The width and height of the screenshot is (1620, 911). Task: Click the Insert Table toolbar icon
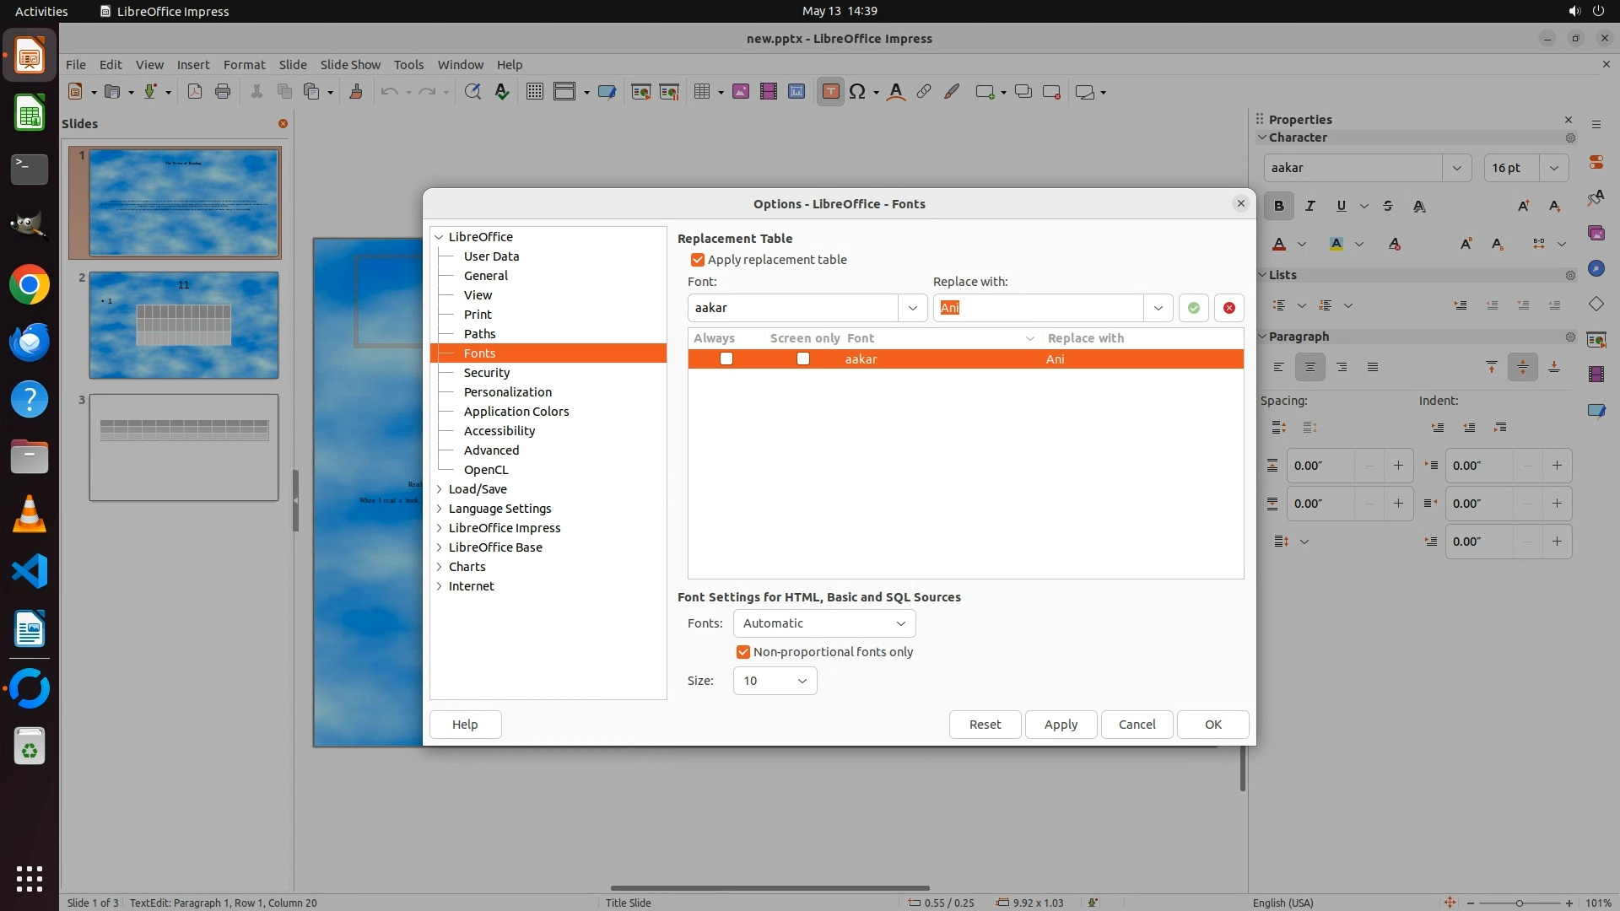click(x=701, y=92)
